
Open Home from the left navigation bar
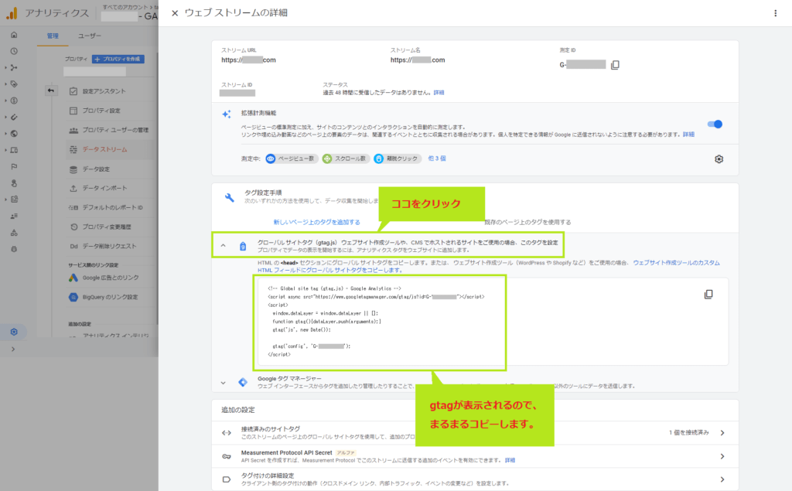(14, 35)
